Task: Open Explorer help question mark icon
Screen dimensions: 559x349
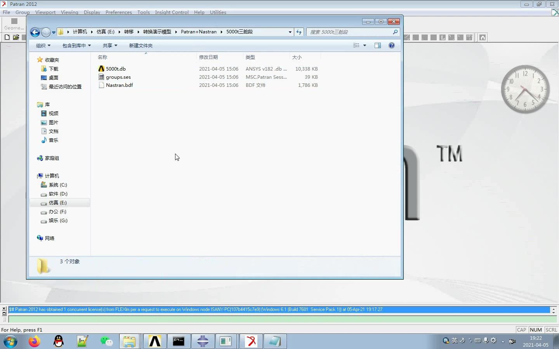Action: coord(392,45)
